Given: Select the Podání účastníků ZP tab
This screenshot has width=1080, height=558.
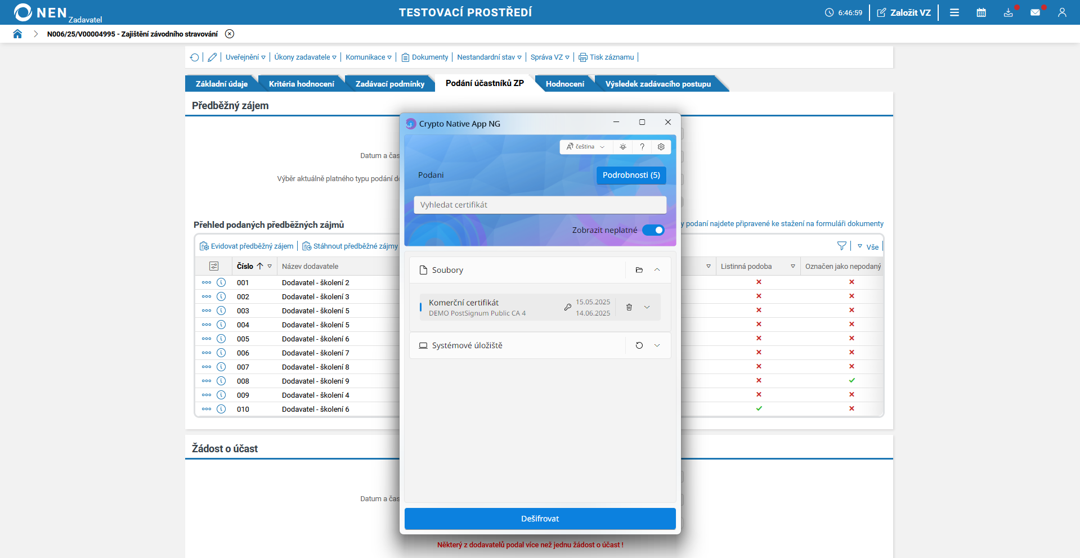Looking at the screenshot, I should [485, 83].
